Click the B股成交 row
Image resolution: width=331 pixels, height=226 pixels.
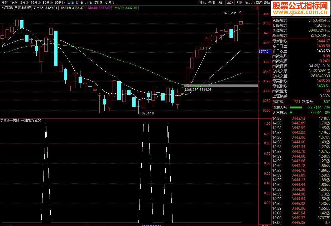301,25
